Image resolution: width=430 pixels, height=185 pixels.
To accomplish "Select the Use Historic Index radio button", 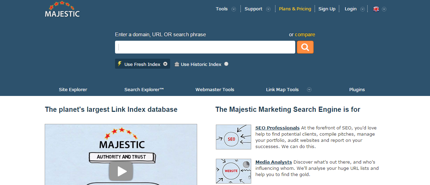I will (x=226, y=64).
